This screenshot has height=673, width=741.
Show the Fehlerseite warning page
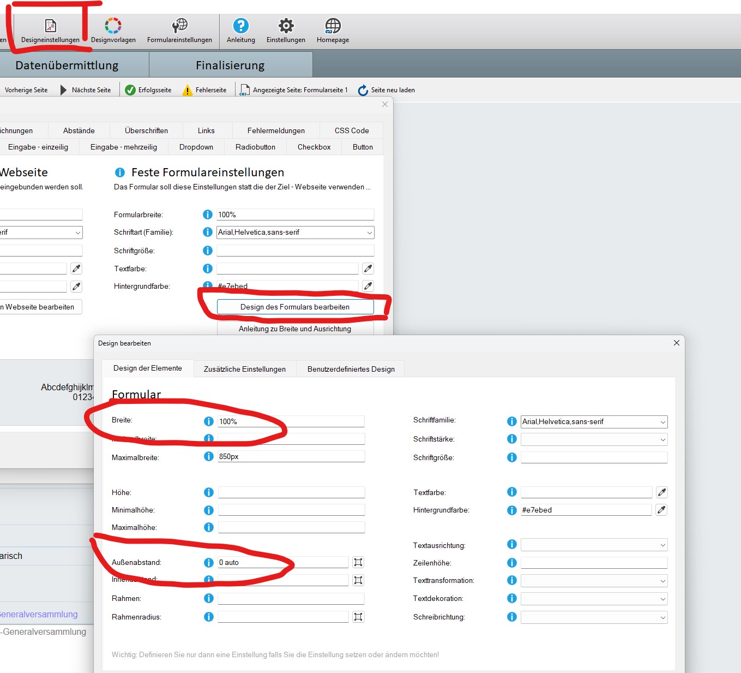[204, 90]
